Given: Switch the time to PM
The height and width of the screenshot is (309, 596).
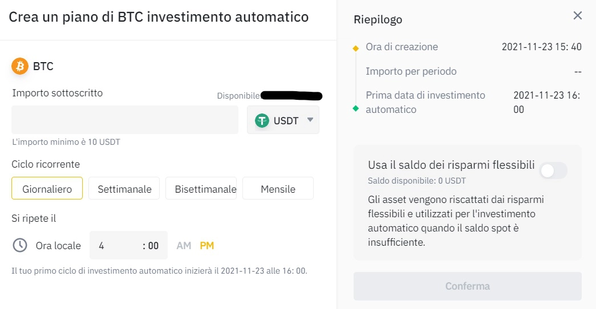Looking at the screenshot, I should (207, 246).
